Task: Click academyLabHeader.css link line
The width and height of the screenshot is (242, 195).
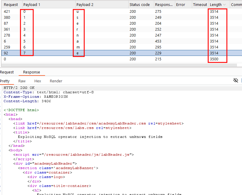Action: (98, 123)
